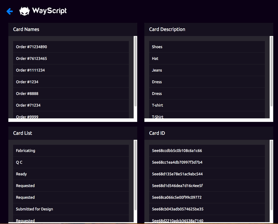Click the WayScript logo icon
The image size is (278, 224).
point(24,11)
